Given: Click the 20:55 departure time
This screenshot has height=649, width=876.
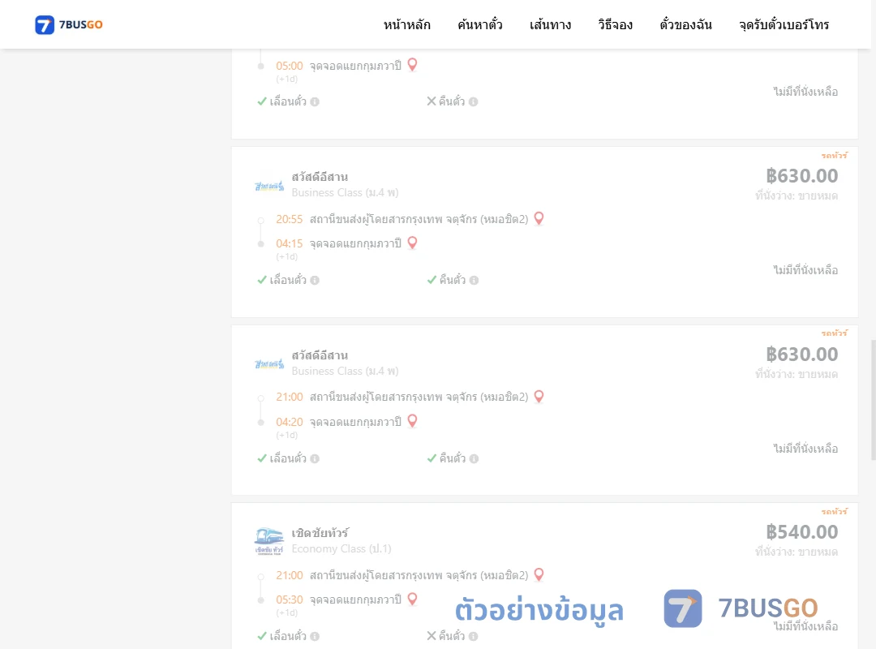Looking at the screenshot, I should pos(290,219).
